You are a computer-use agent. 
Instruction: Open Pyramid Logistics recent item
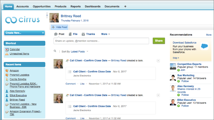click(19, 75)
